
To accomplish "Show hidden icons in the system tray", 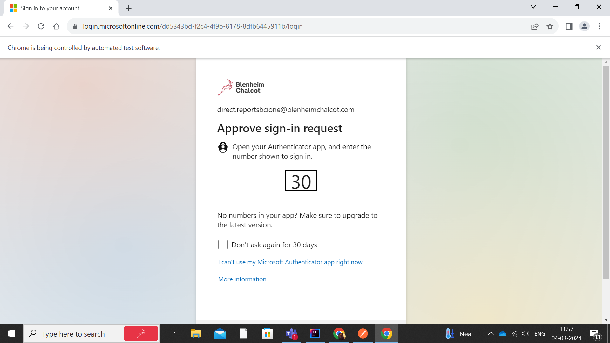I will pyautogui.click(x=491, y=333).
